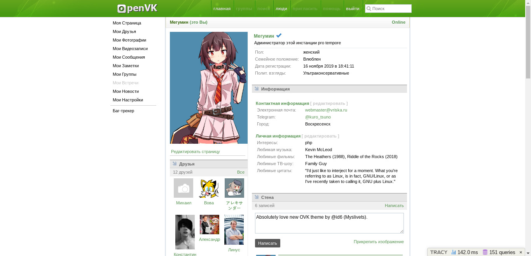Click выйти to log out
The image size is (531, 256).
click(x=353, y=9)
